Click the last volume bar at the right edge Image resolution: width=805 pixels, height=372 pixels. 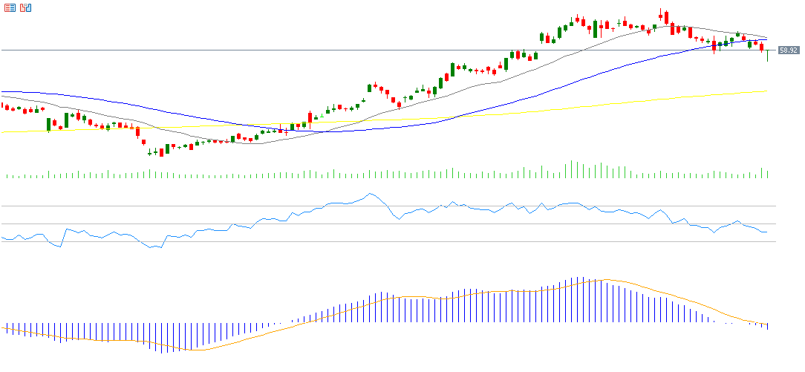767,172
